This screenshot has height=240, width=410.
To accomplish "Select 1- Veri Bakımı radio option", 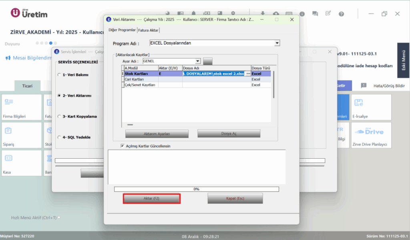I will point(59,75).
